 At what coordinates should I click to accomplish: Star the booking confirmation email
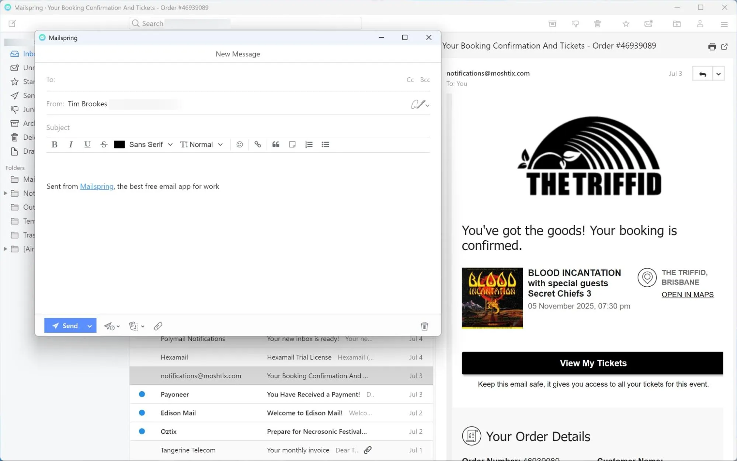click(626, 23)
